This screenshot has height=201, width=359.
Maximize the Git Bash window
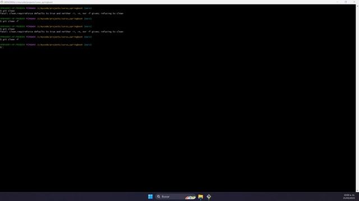tap(346, 2)
